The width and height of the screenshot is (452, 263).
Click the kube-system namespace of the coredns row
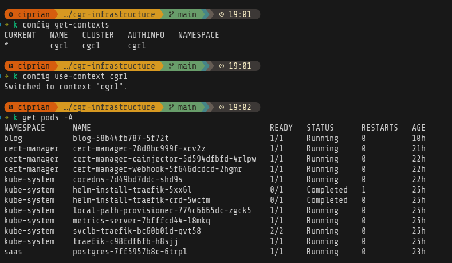29,180
